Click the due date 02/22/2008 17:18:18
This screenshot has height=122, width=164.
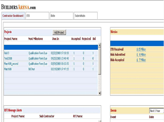tap(60, 53)
